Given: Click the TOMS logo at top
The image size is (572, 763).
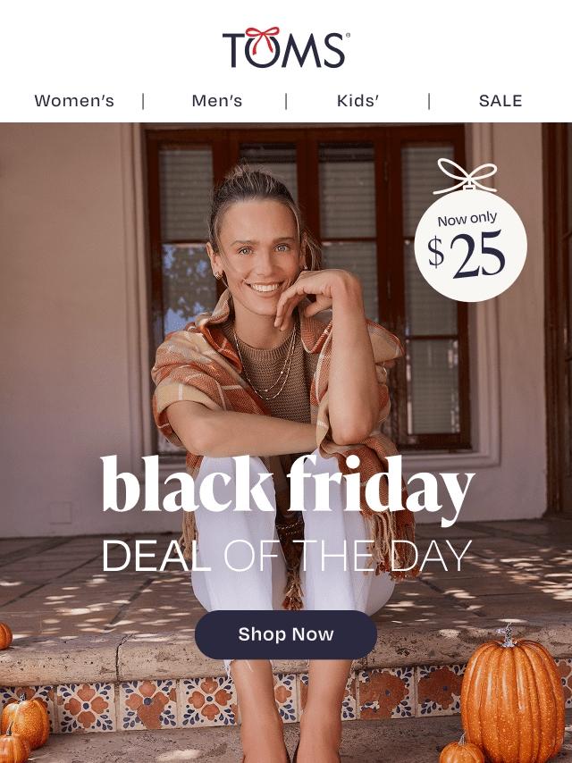Looking at the screenshot, I should (286, 47).
